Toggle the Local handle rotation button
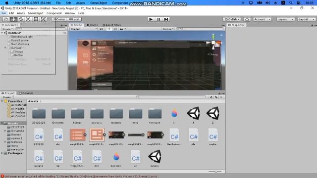This screenshot has width=317, height=178. click(x=74, y=19)
